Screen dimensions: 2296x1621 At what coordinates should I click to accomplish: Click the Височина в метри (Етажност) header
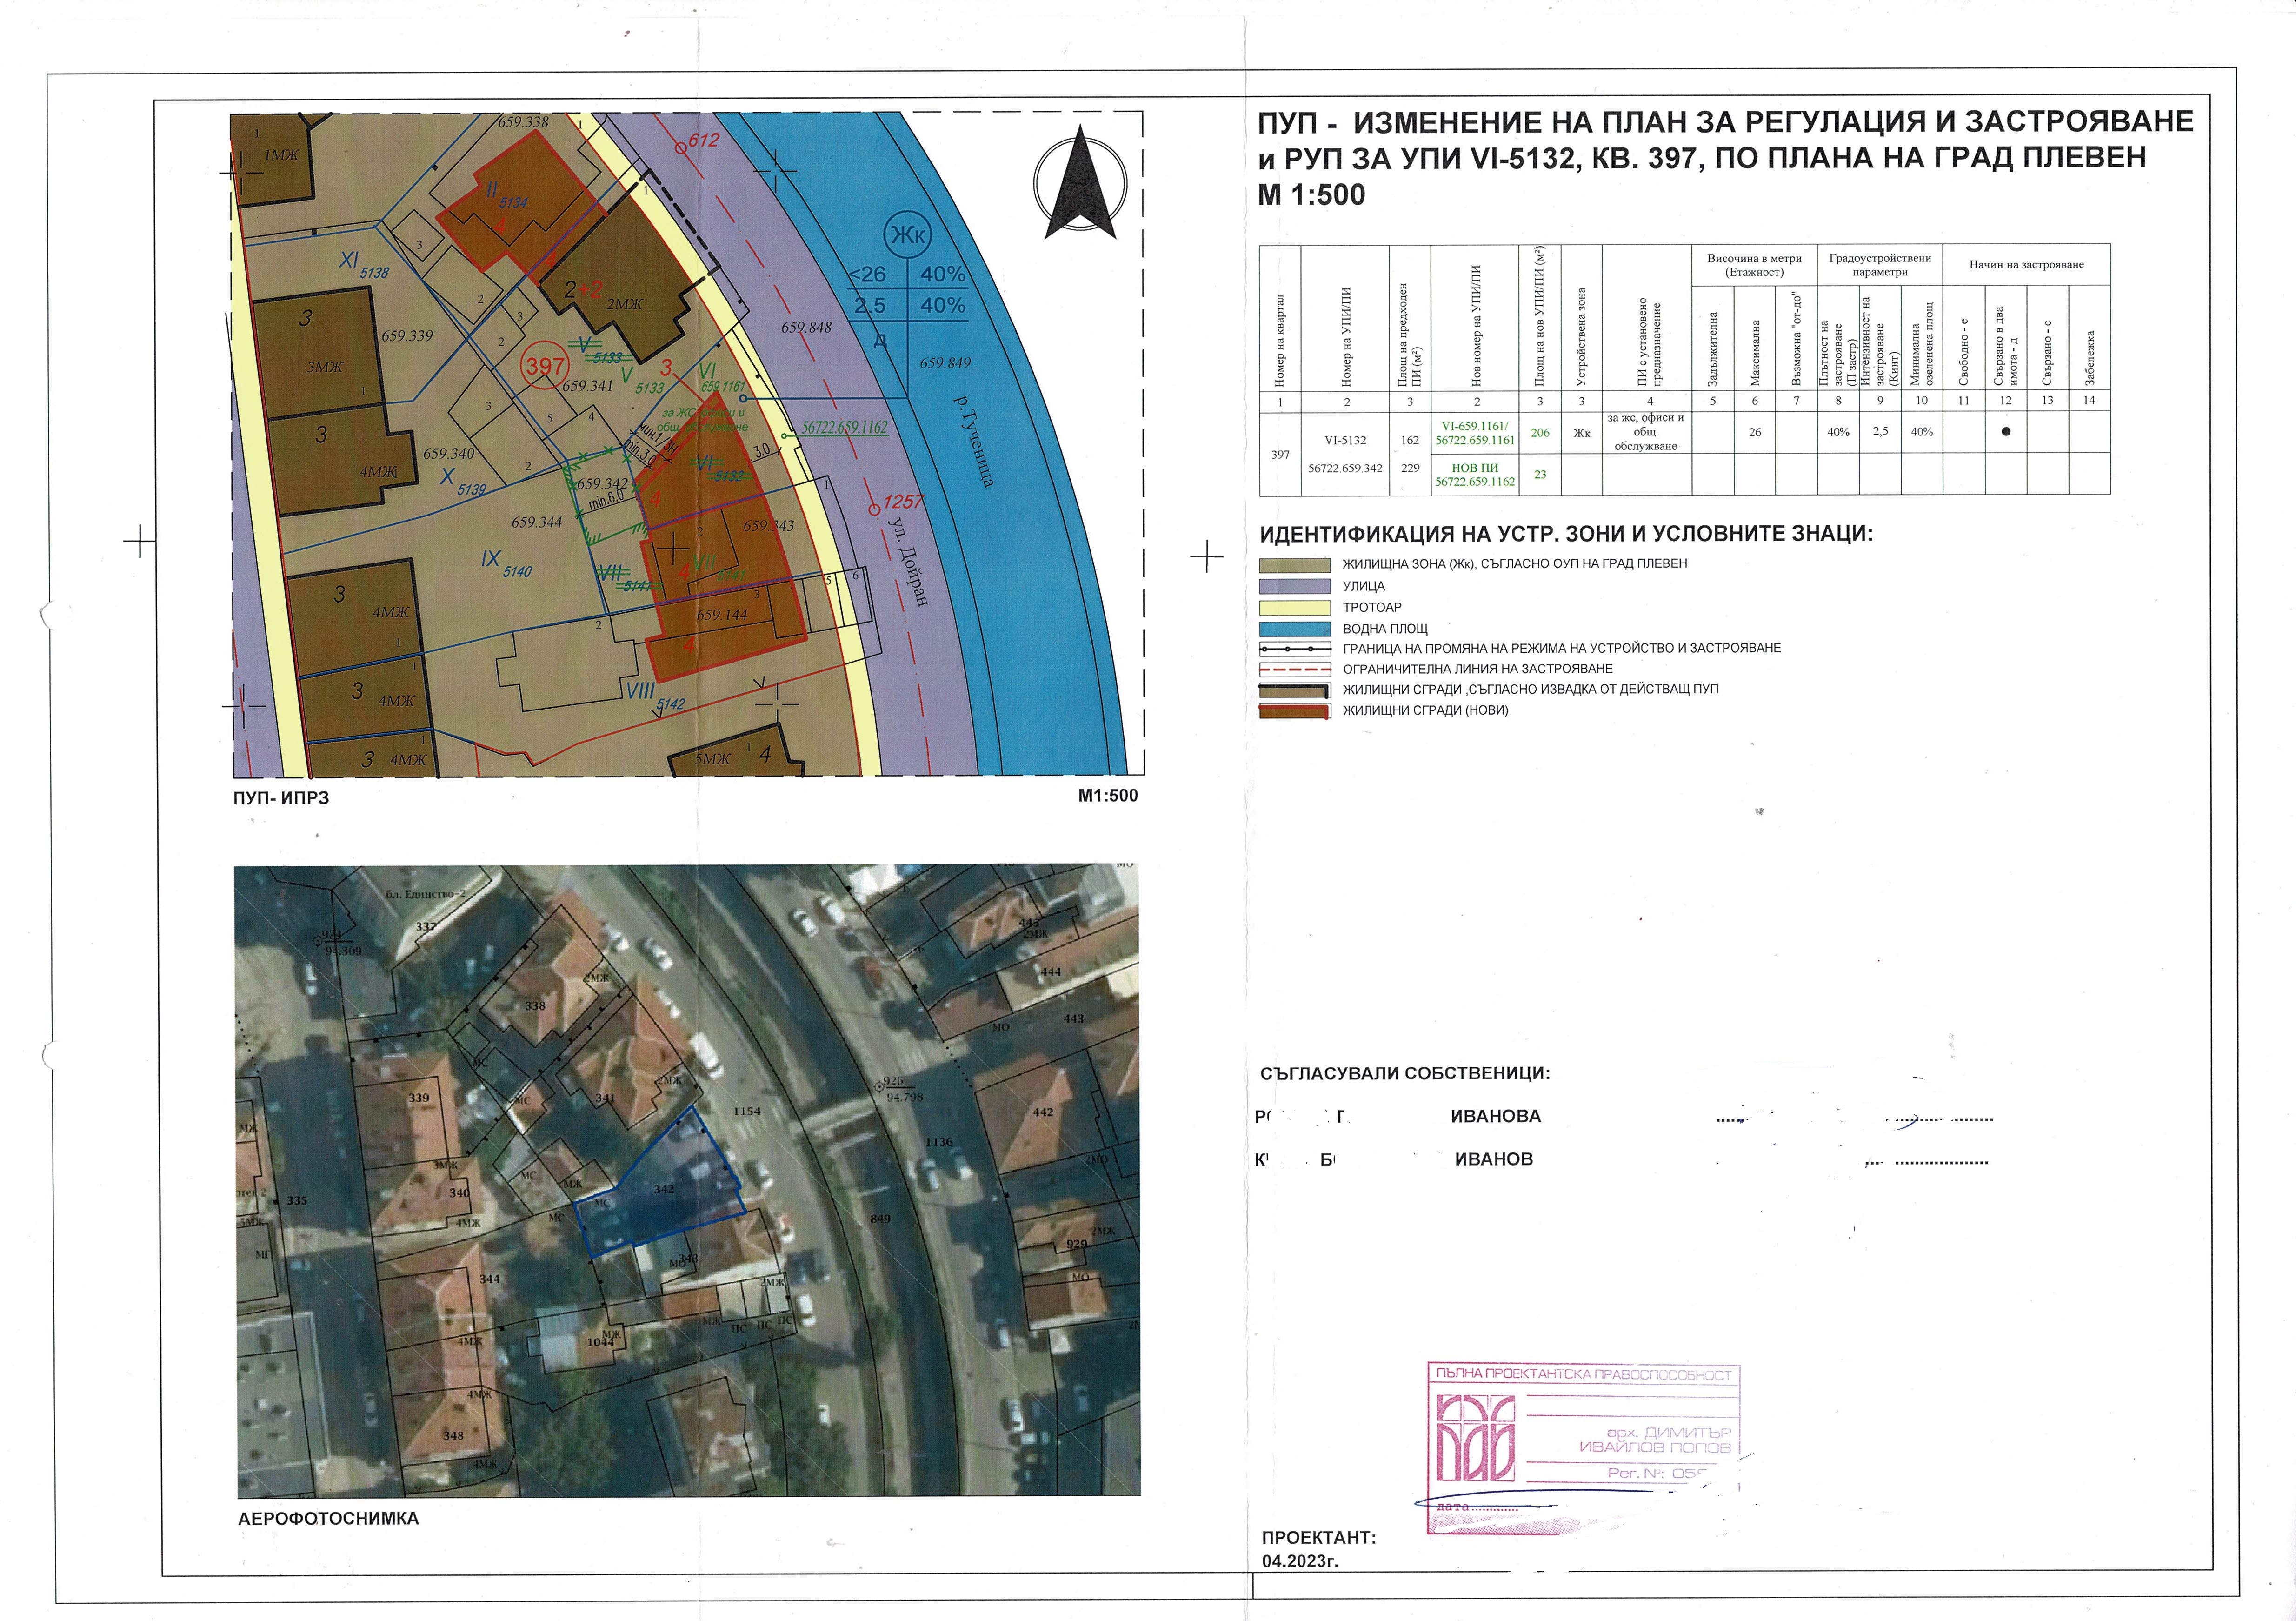[x=1754, y=265]
